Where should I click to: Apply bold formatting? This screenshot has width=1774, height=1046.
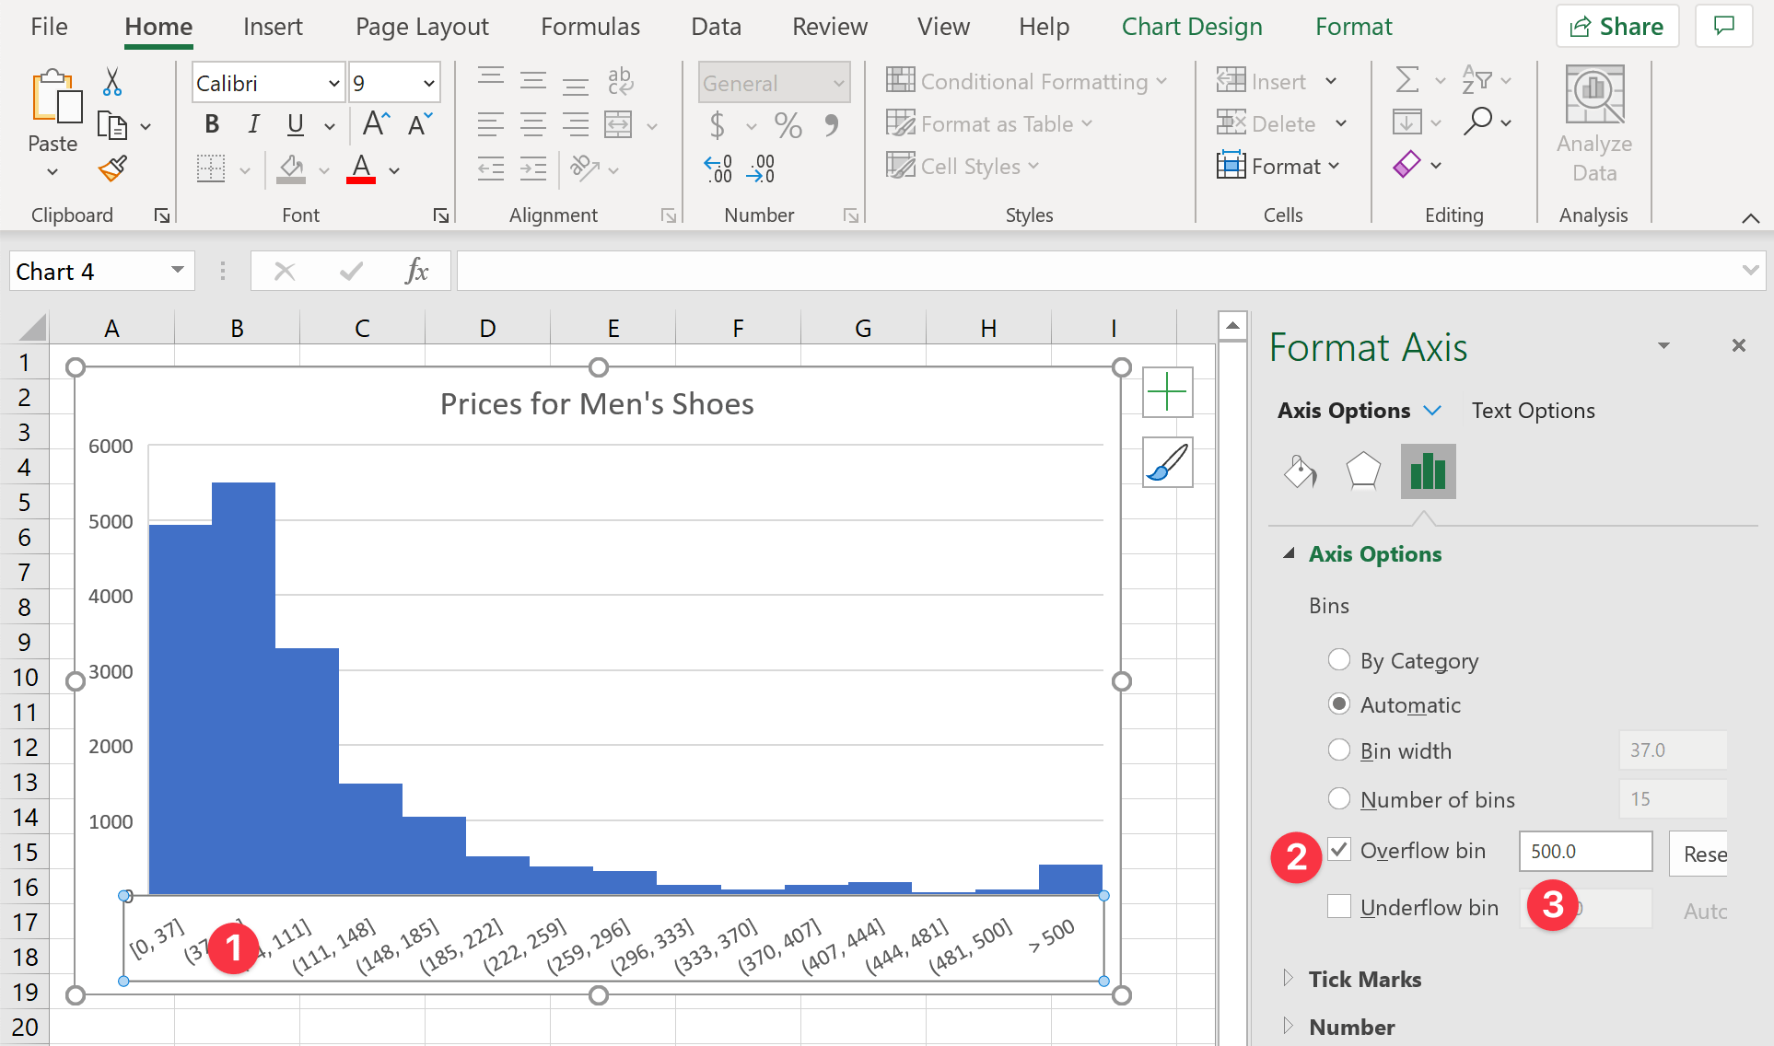(211, 123)
